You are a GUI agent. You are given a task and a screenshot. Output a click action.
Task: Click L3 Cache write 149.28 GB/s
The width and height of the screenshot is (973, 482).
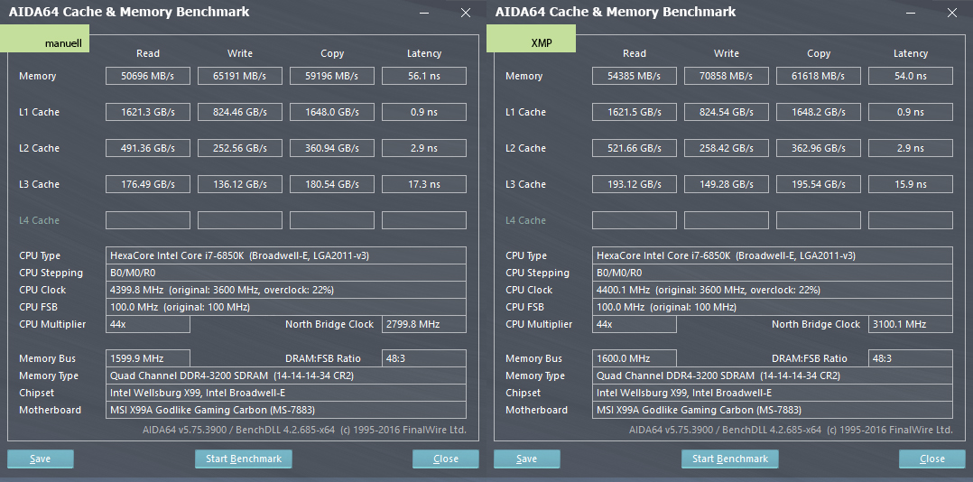click(x=726, y=184)
